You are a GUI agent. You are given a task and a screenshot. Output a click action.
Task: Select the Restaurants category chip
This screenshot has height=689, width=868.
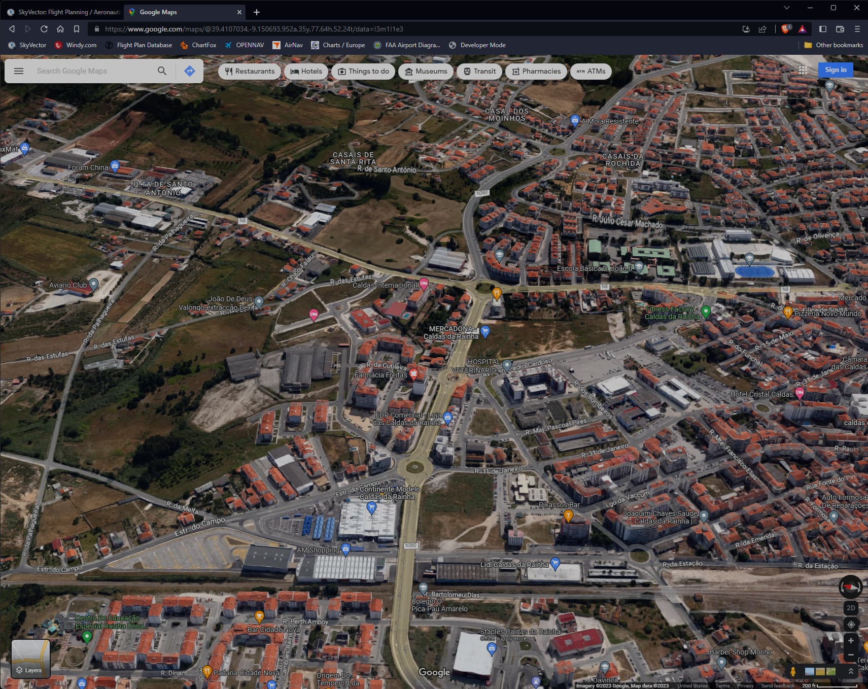pyautogui.click(x=250, y=71)
